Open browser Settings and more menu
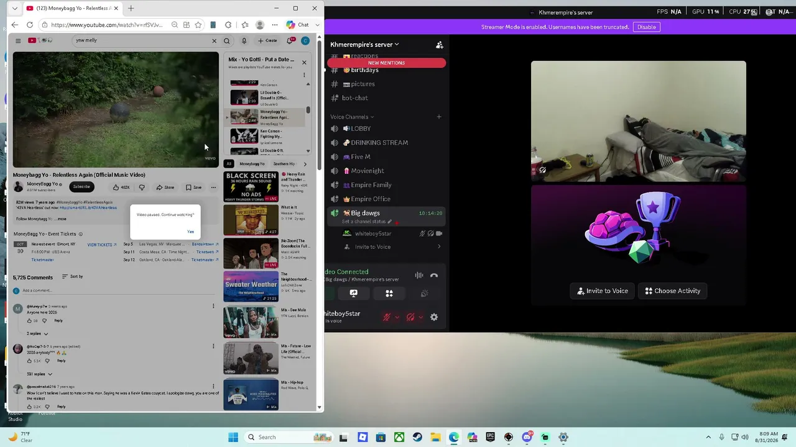The image size is (796, 447). (x=274, y=25)
